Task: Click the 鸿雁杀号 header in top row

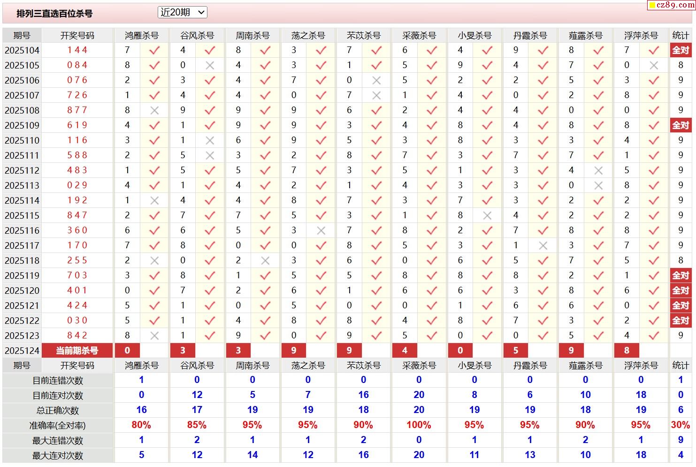Action: pos(141,36)
